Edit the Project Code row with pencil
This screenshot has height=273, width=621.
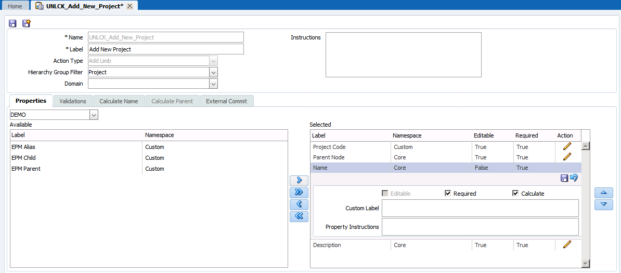coord(567,147)
